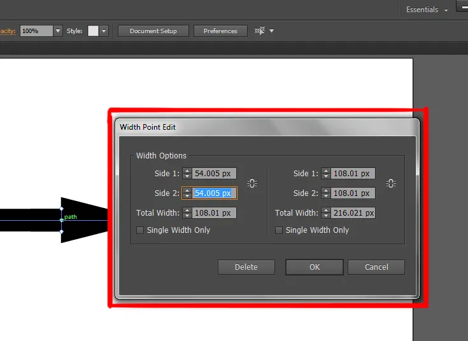Viewport: 468px width, 341px height.
Task: Click the stepper arrows of left Side 1
Action: pos(187,174)
